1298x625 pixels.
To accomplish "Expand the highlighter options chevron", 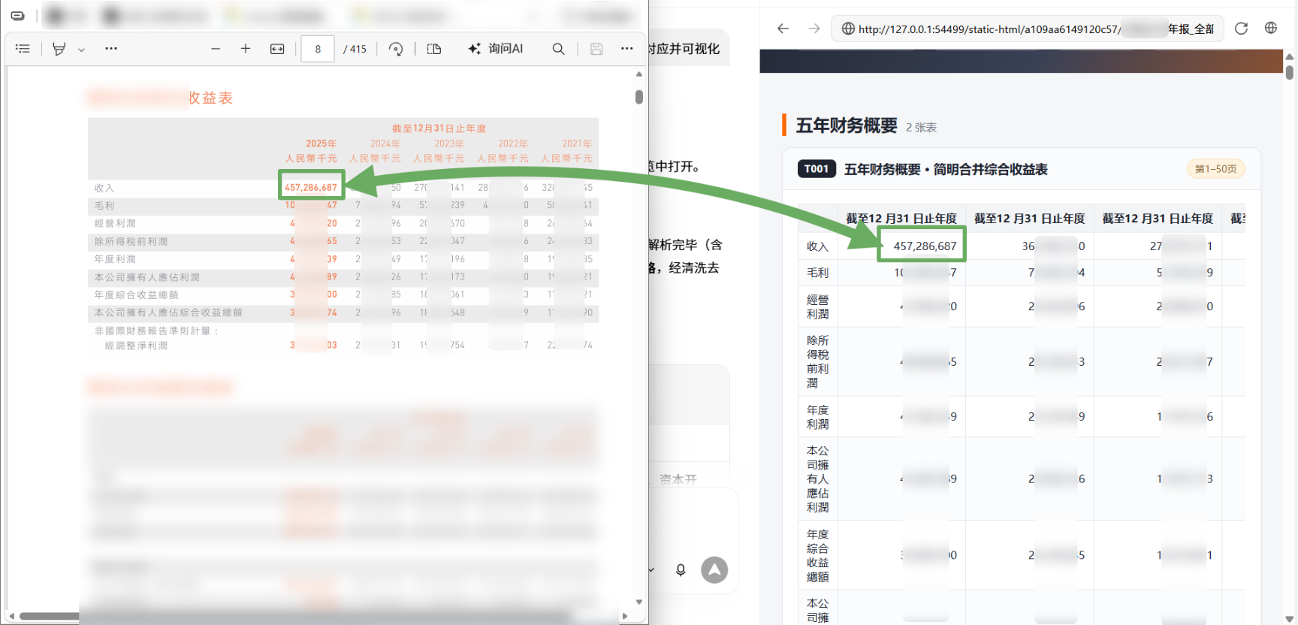I will pos(81,50).
